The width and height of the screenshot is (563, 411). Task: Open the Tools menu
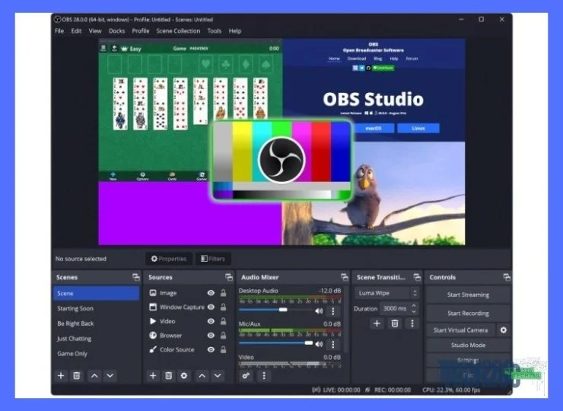click(215, 31)
